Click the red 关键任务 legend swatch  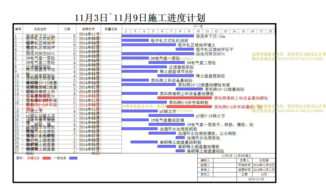[x=47, y=158]
